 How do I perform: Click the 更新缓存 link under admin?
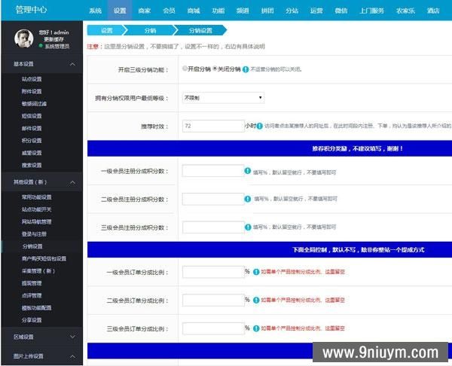(x=54, y=39)
